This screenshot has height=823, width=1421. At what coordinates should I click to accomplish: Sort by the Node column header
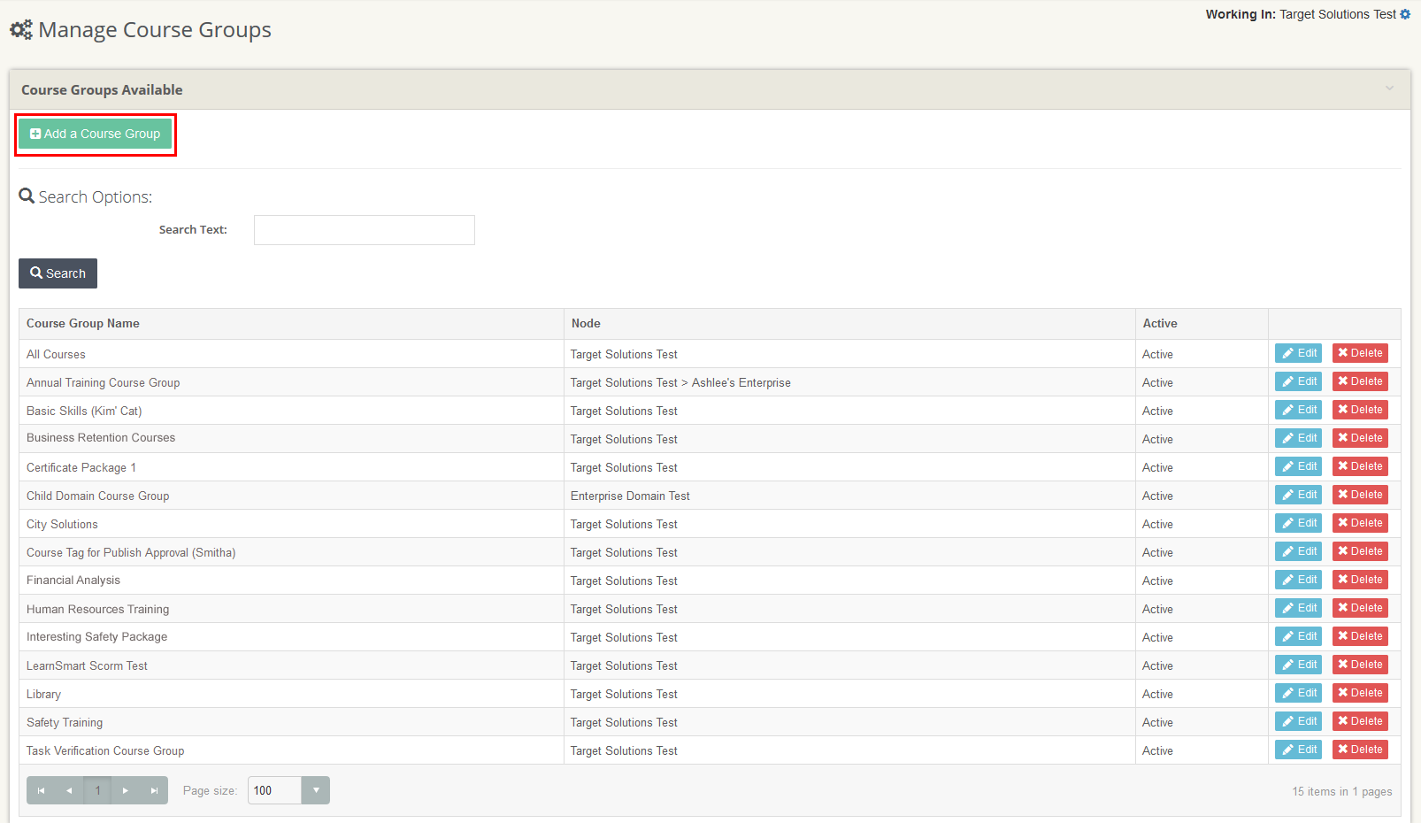(586, 324)
